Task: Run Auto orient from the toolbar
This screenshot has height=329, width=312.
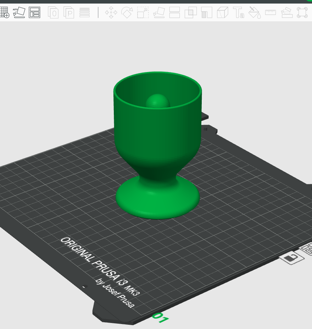Action: tap(19, 12)
